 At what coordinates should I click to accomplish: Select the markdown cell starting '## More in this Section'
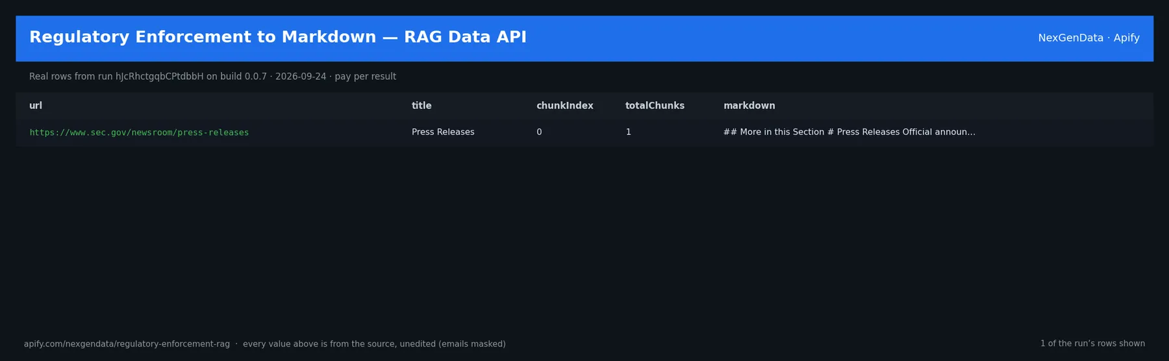pos(849,132)
